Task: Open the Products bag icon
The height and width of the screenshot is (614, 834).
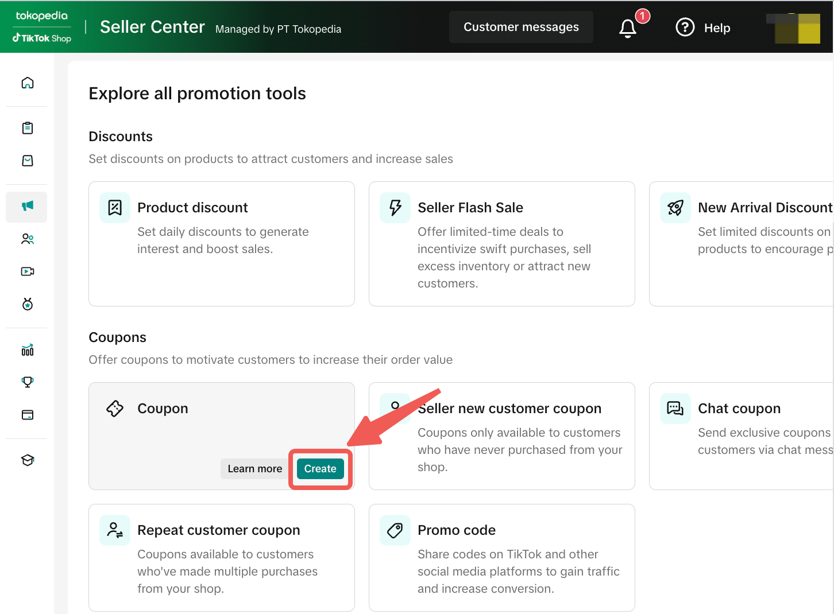Action: pyautogui.click(x=27, y=161)
